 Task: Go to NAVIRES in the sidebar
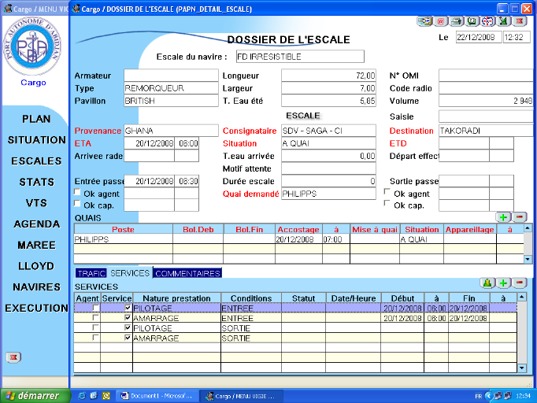click(36, 287)
